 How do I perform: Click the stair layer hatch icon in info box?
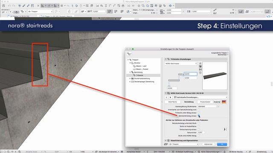[22, 11]
